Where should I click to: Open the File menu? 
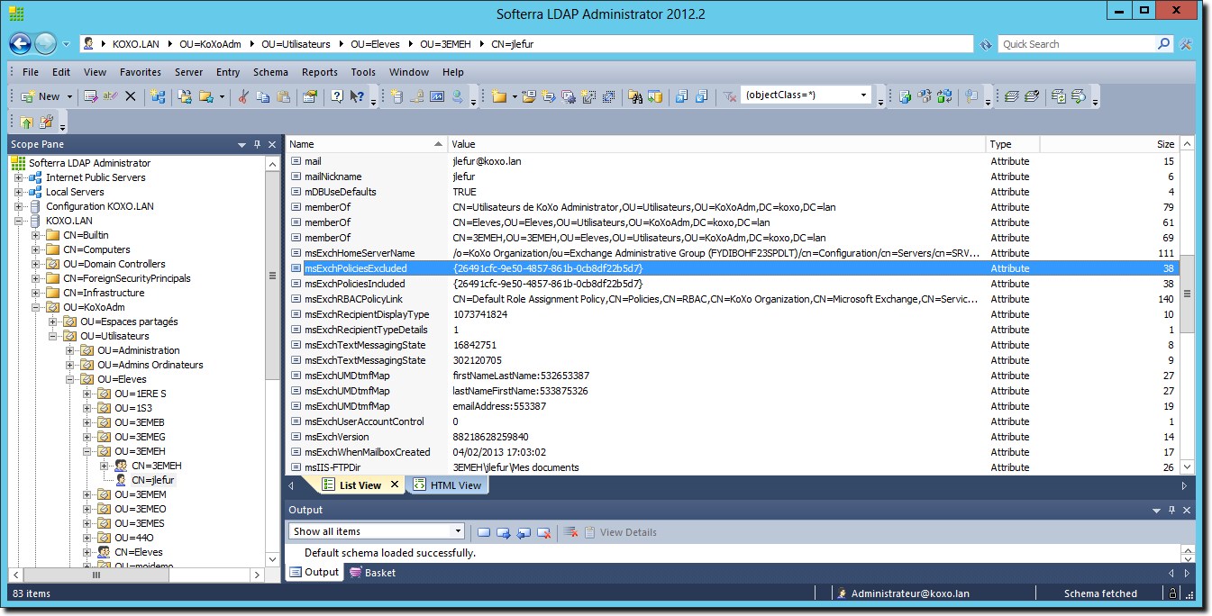[31, 72]
